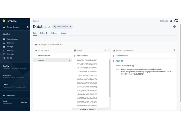This screenshot has width=181, height=129.
Task: Click the Rules tab alert badge
Action: point(47,33)
